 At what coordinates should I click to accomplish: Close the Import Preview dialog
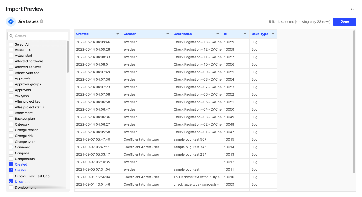click(x=352, y=9)
